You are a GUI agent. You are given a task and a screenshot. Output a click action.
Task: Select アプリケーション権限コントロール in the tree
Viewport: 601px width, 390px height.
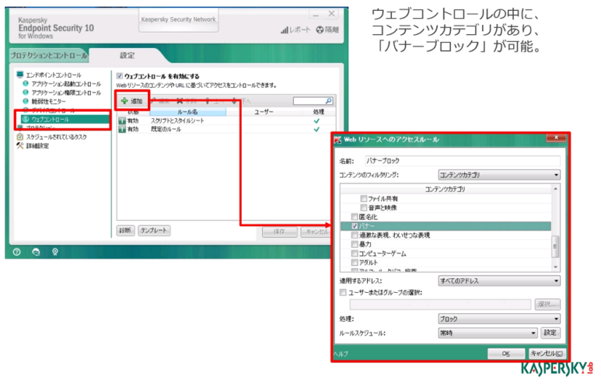66,93
